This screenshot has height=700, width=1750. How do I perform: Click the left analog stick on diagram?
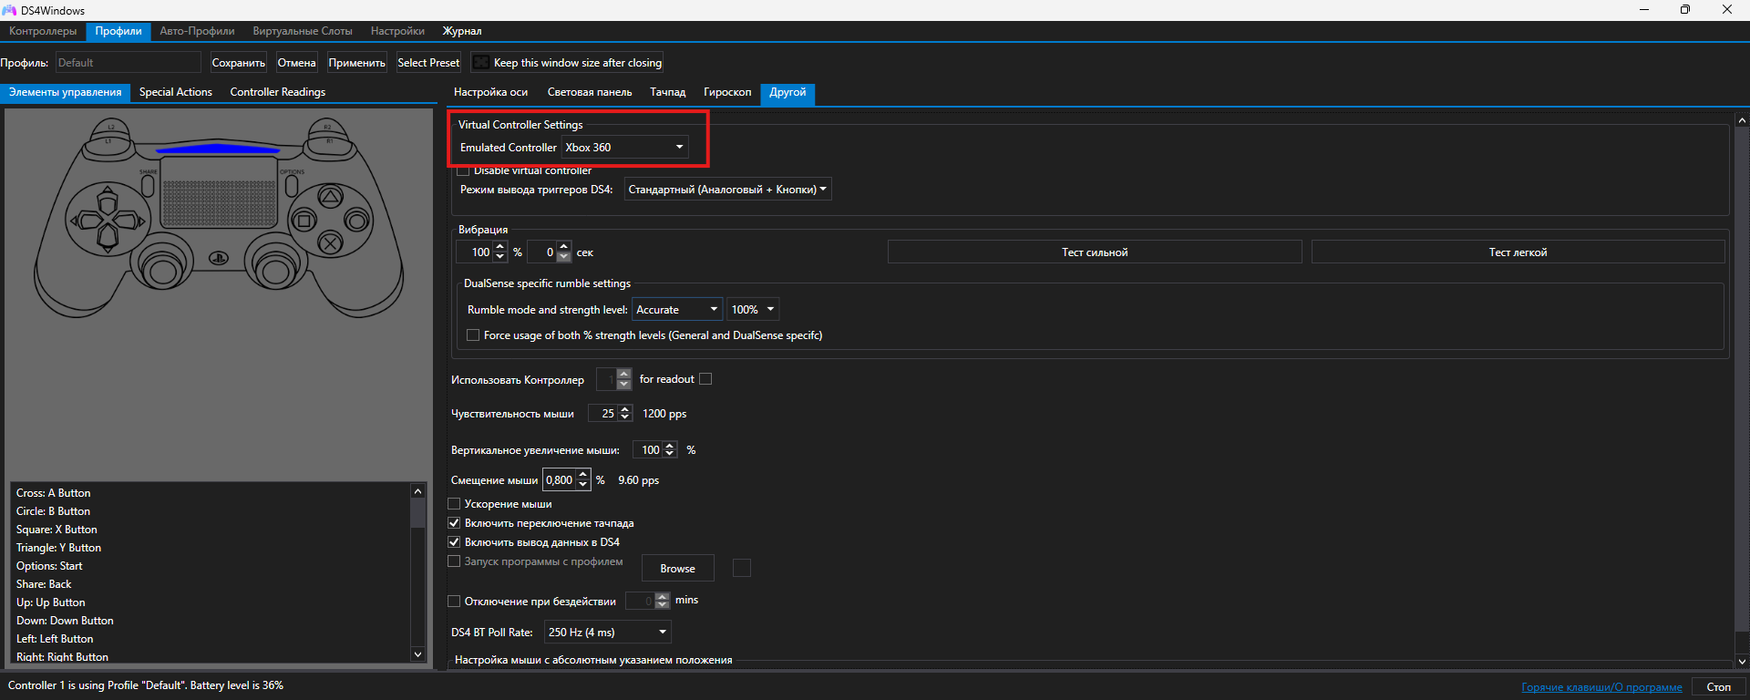click(x=164, y=268)
